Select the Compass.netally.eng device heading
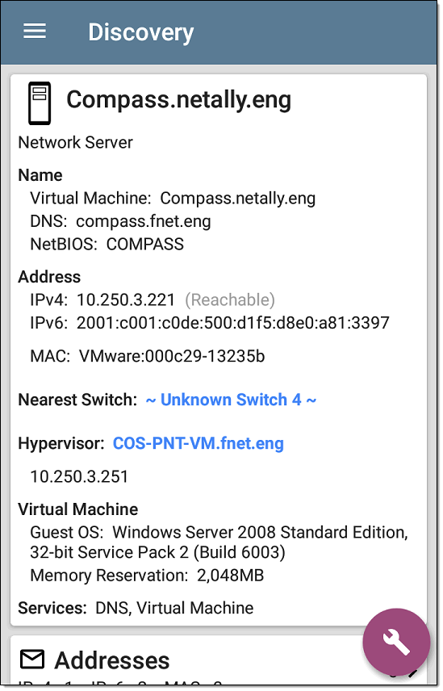The width and height of the screenshot is (443, 691). tap(179, 100)
